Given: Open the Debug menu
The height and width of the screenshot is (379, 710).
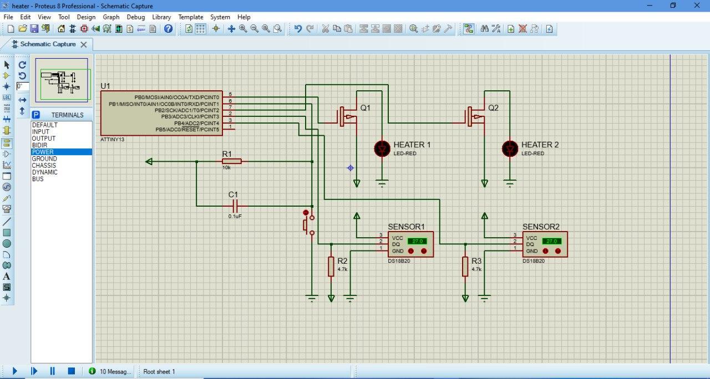Looking at the screenshot, I should tap(135, 17).
